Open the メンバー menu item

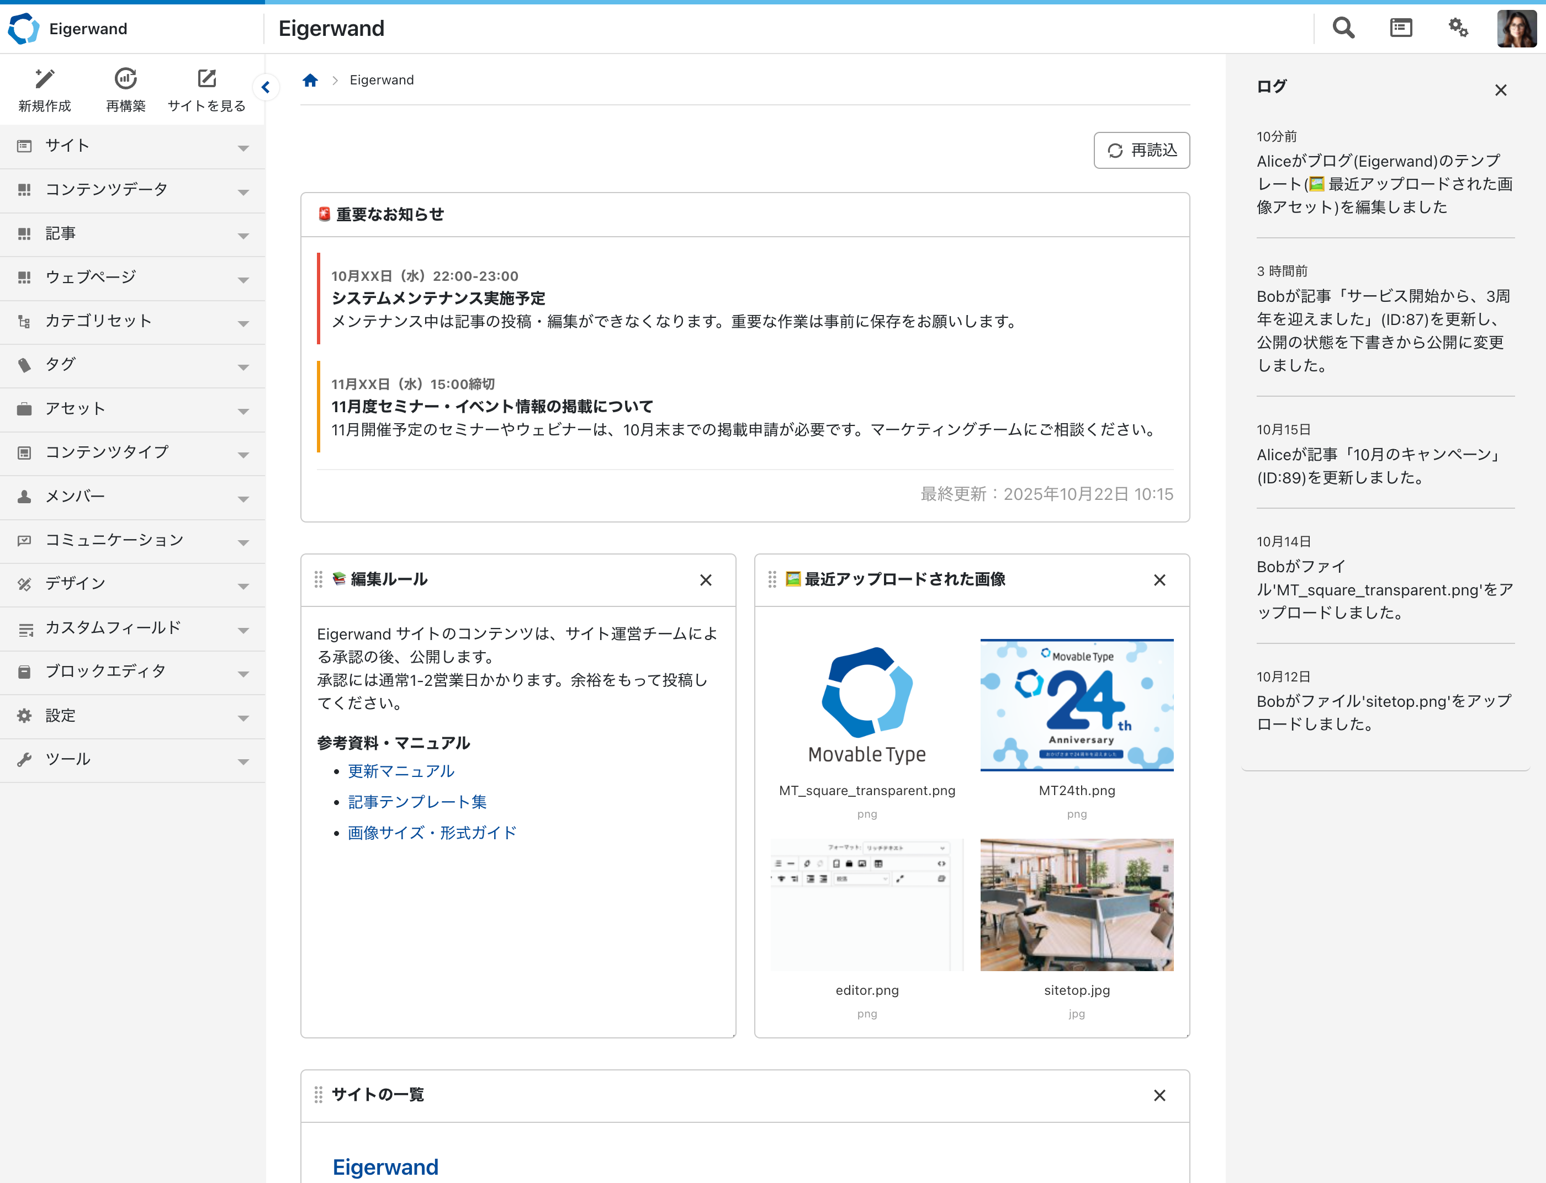click(x=77, y=497)
